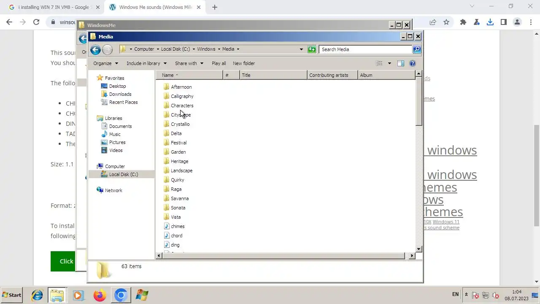Screen dimensions: 540x304
Task: Sort by the Title column header
Action: (273, 75)
